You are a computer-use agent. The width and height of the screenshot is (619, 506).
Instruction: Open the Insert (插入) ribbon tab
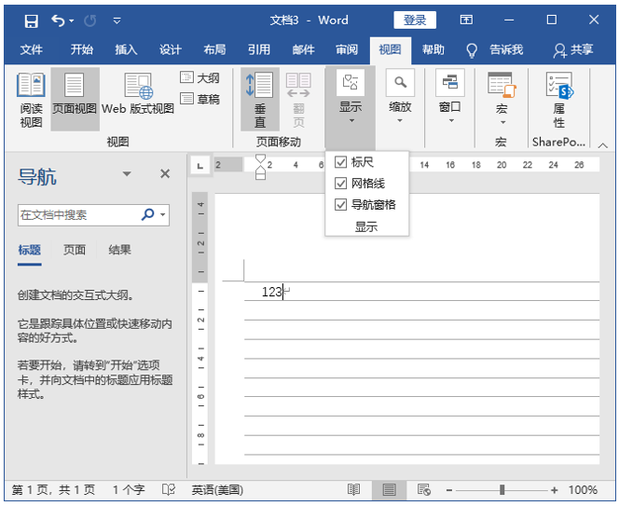126,50
